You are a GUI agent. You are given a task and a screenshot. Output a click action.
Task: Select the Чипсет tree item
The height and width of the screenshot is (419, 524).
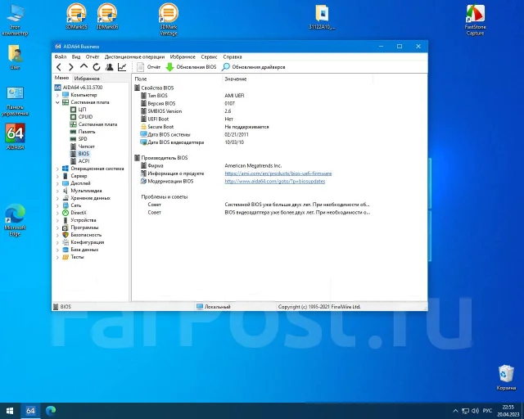(87, 146)
